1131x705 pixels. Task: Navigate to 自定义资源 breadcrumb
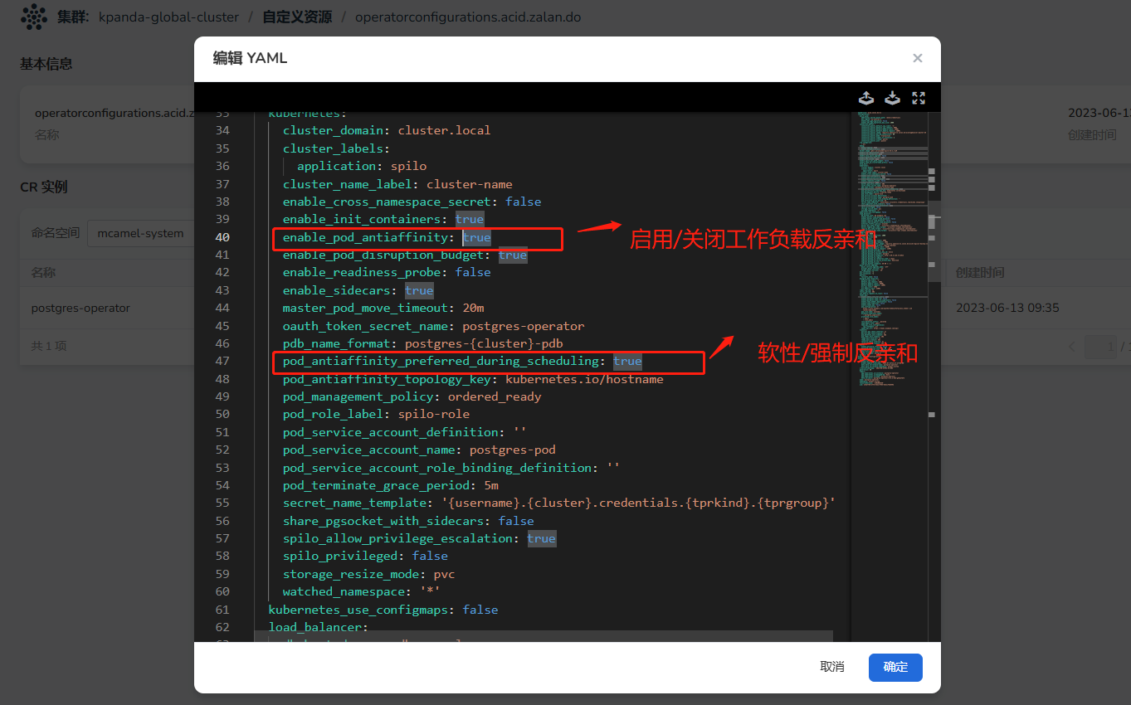[296, 17]
